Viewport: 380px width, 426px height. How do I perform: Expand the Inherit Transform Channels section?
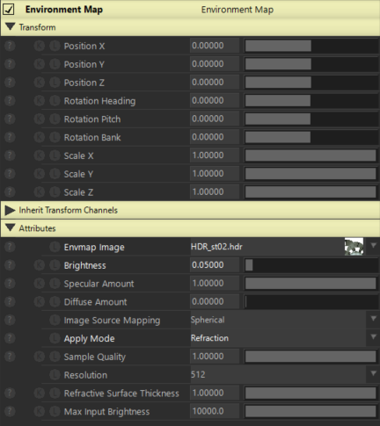coord(11,210)
